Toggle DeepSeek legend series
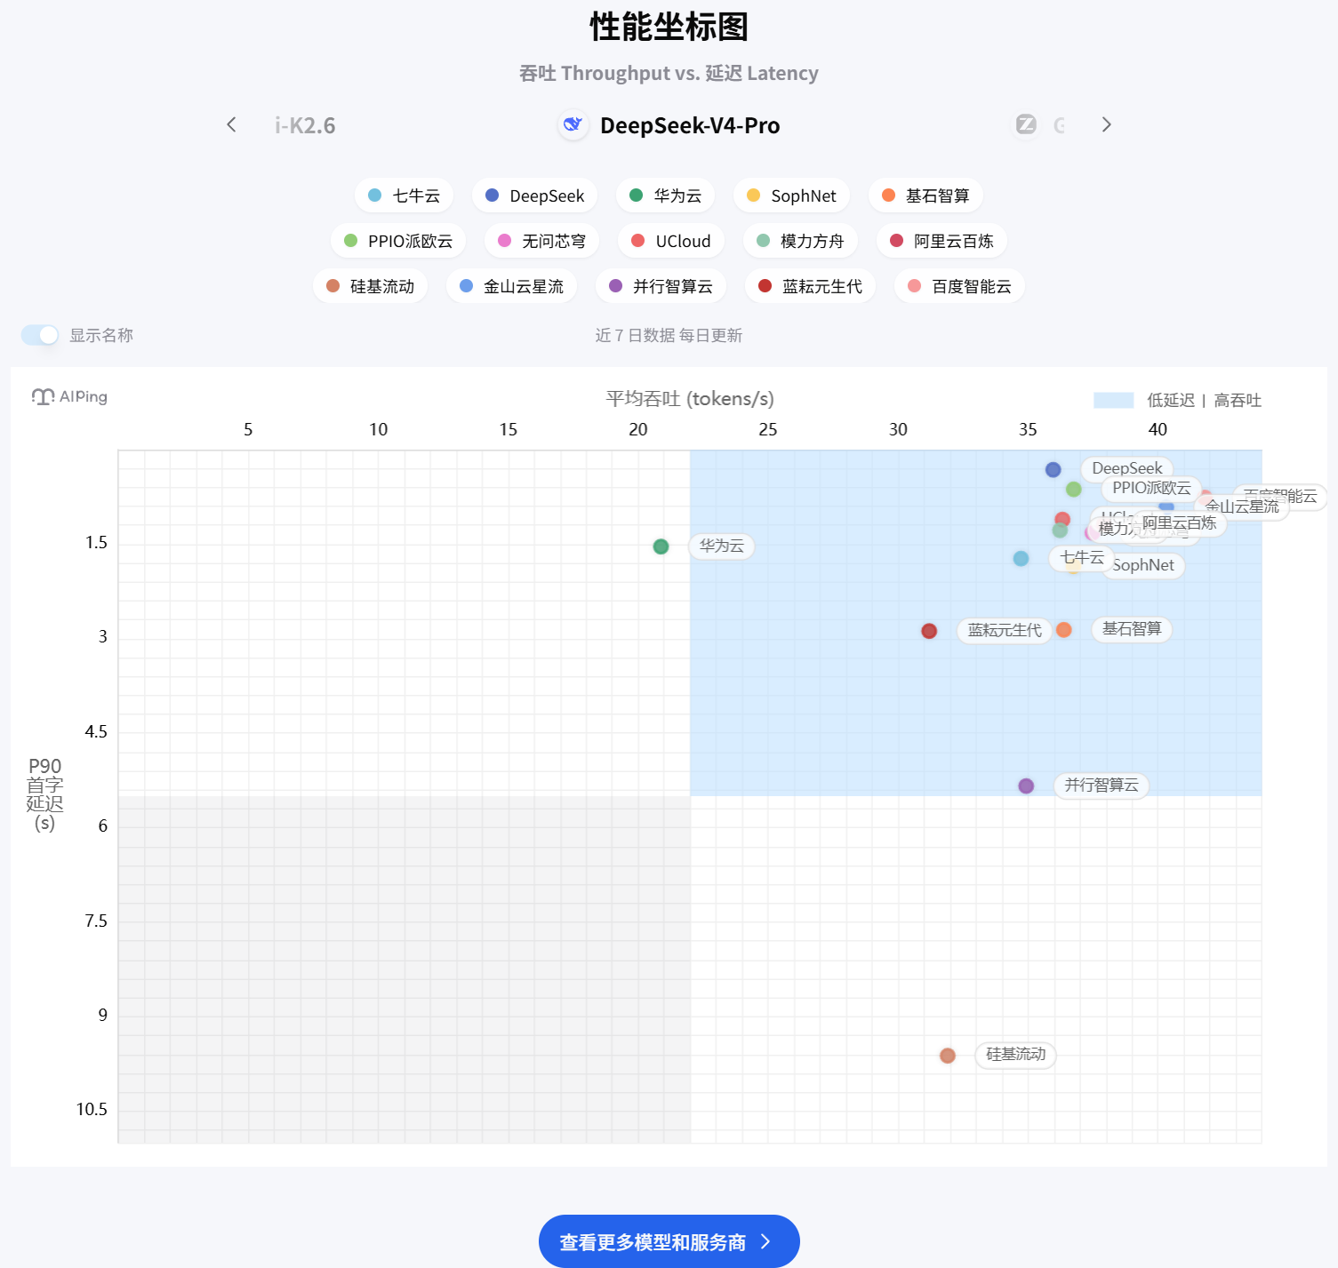This screenshot has width=1338, height=1268. pyautogui.click(x=535, y=195)
